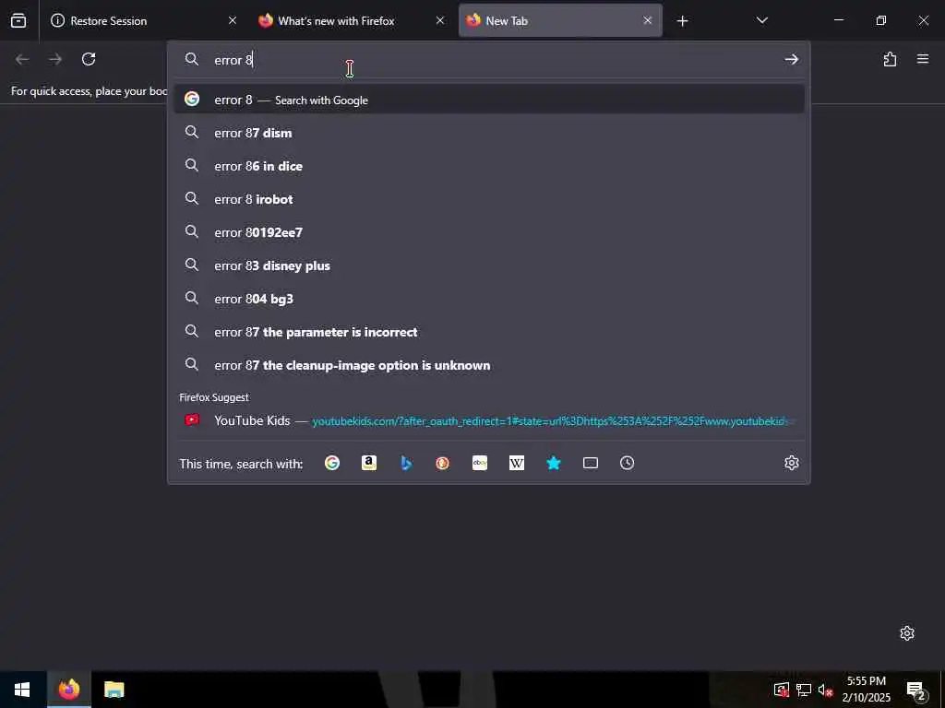Search this time with Amazon

click(x=369, y=463)
